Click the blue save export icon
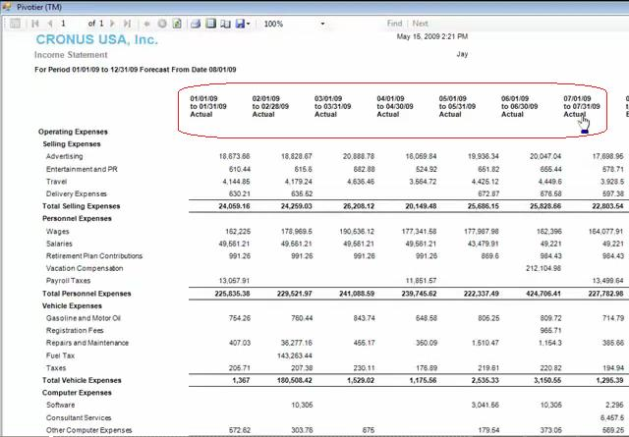The height and width of the screenshot is (437, 629). pyautogui.click(x=240, y=24)
